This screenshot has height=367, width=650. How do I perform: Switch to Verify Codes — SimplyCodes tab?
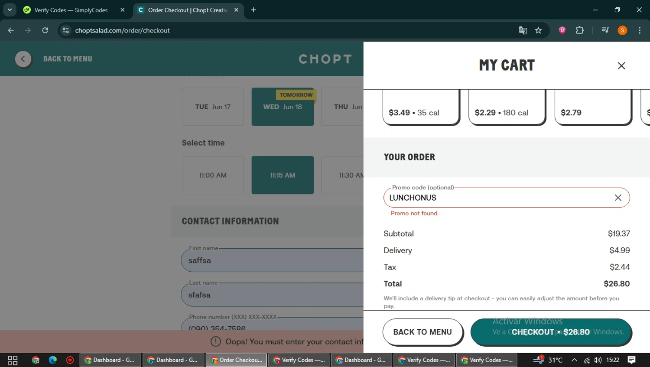(x=71, y=10)
